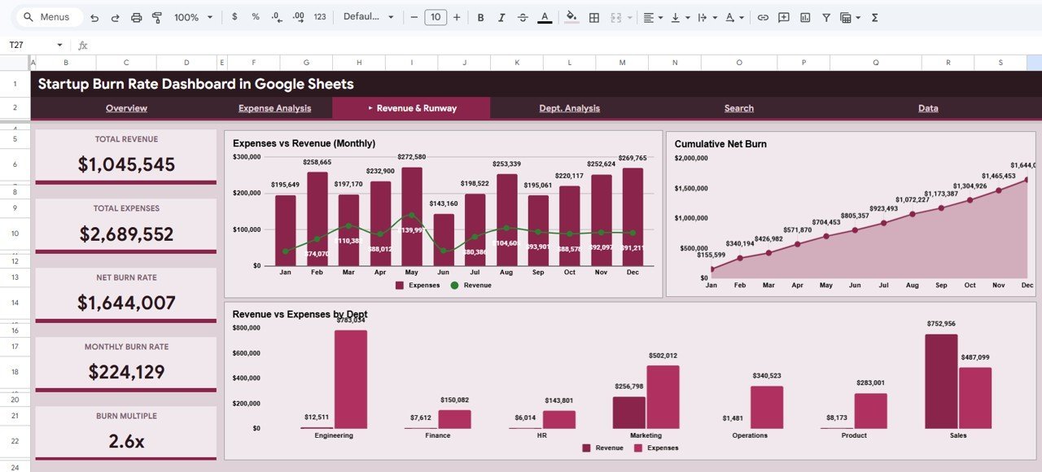Open the font family dropdown
1042x472 pixels.
click(369, 16)
